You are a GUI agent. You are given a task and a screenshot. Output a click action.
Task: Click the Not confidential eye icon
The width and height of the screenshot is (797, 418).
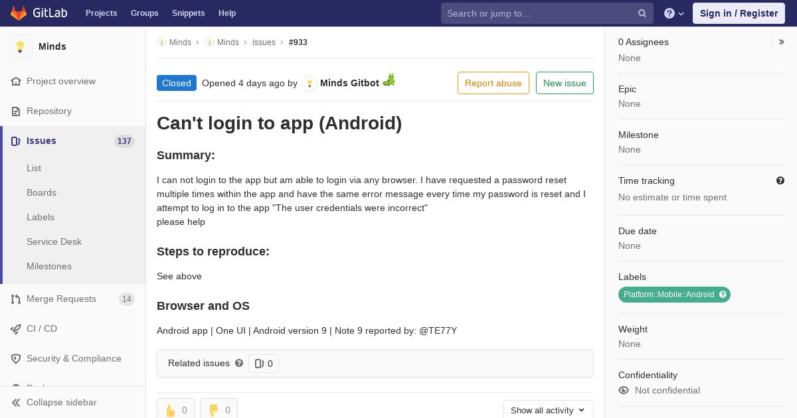624,390
